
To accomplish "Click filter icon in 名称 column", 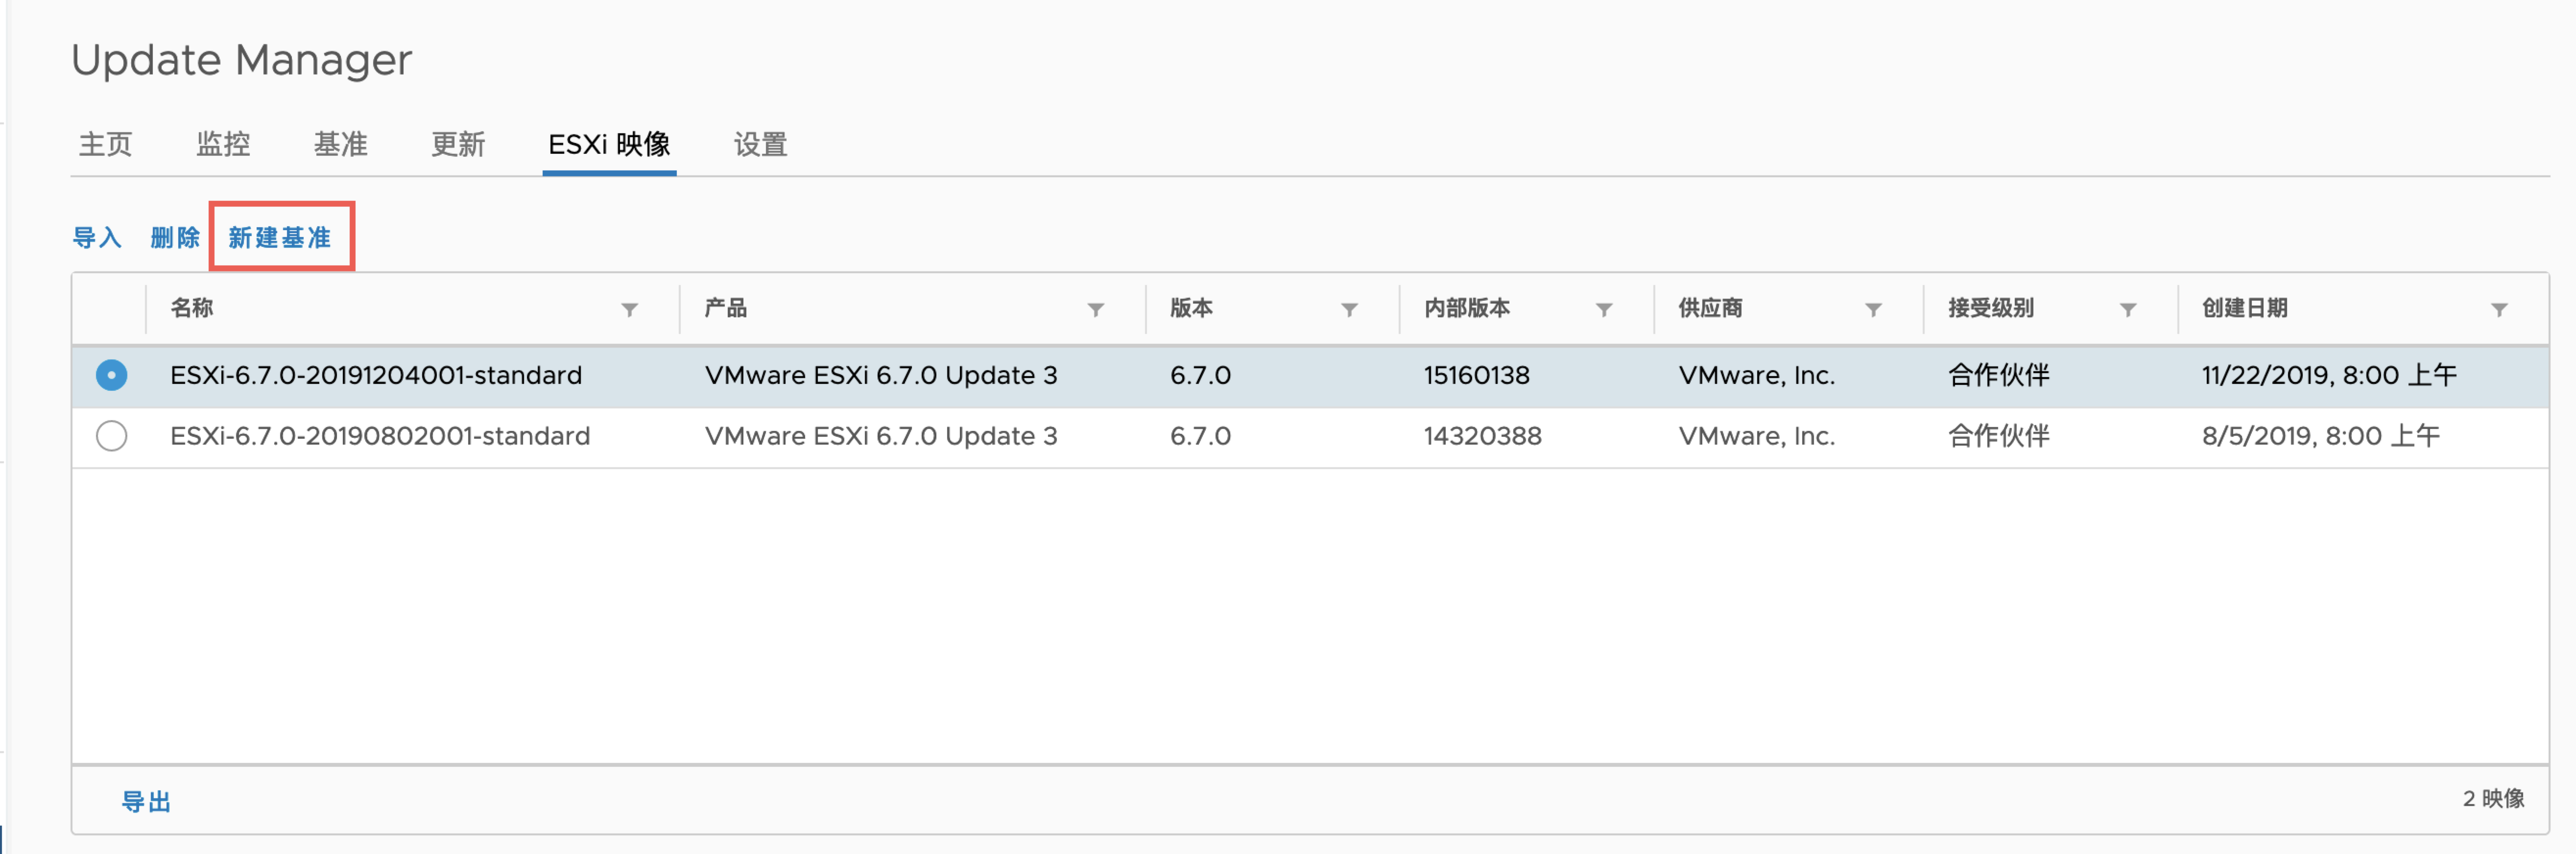I will click(x=629, y=310).
